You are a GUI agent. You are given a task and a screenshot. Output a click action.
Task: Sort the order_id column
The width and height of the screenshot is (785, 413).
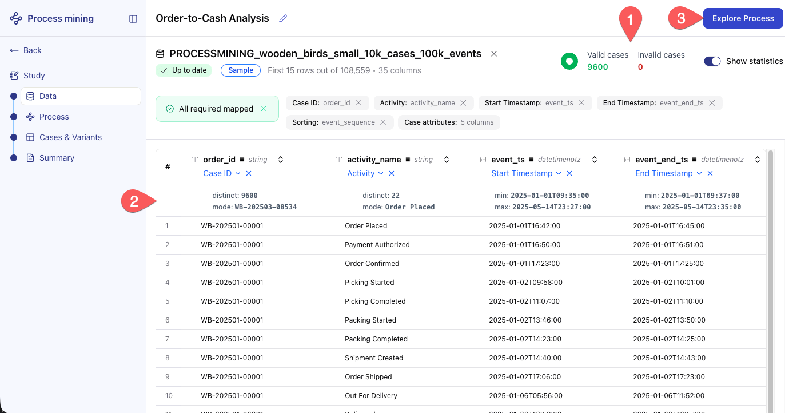281,160
